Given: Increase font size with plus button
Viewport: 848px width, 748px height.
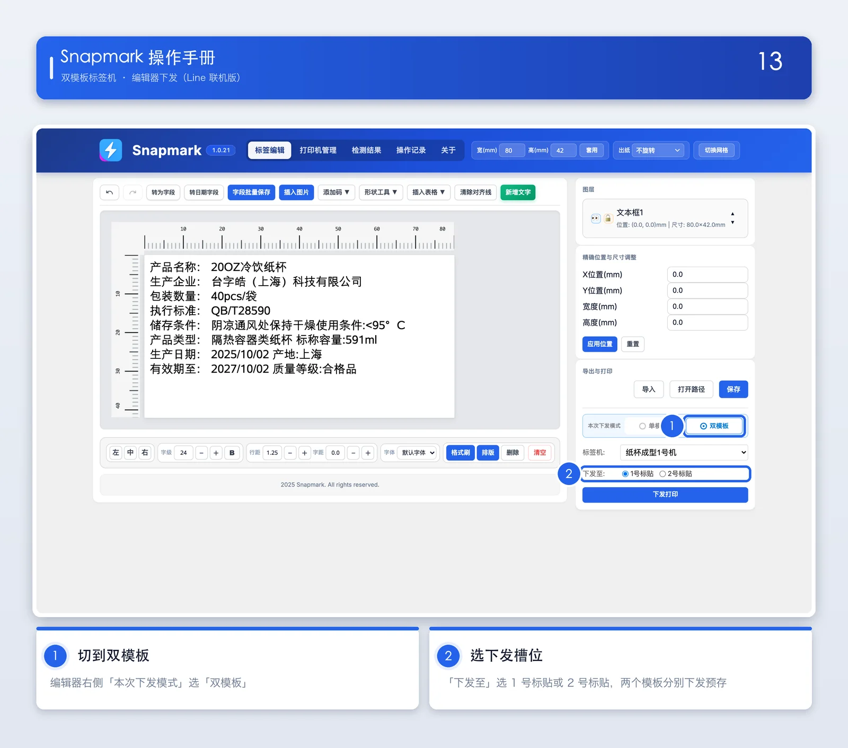Looking at the screenshot, I should (216, 453).
